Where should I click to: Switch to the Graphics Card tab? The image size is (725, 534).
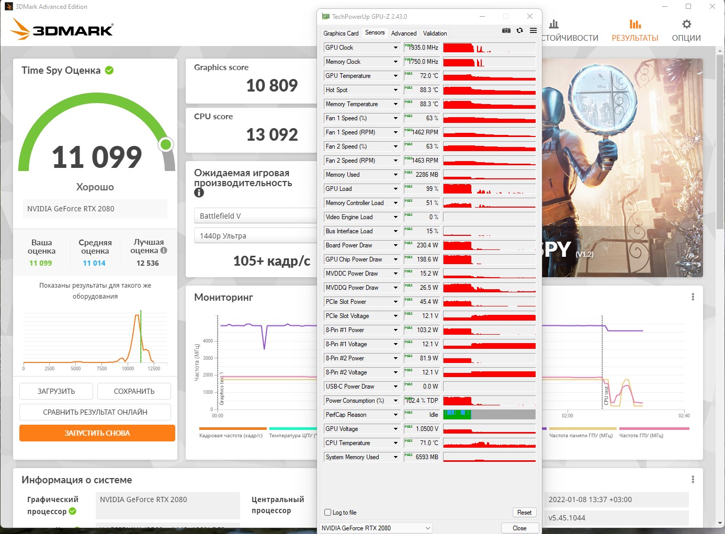tap(341, 33)
